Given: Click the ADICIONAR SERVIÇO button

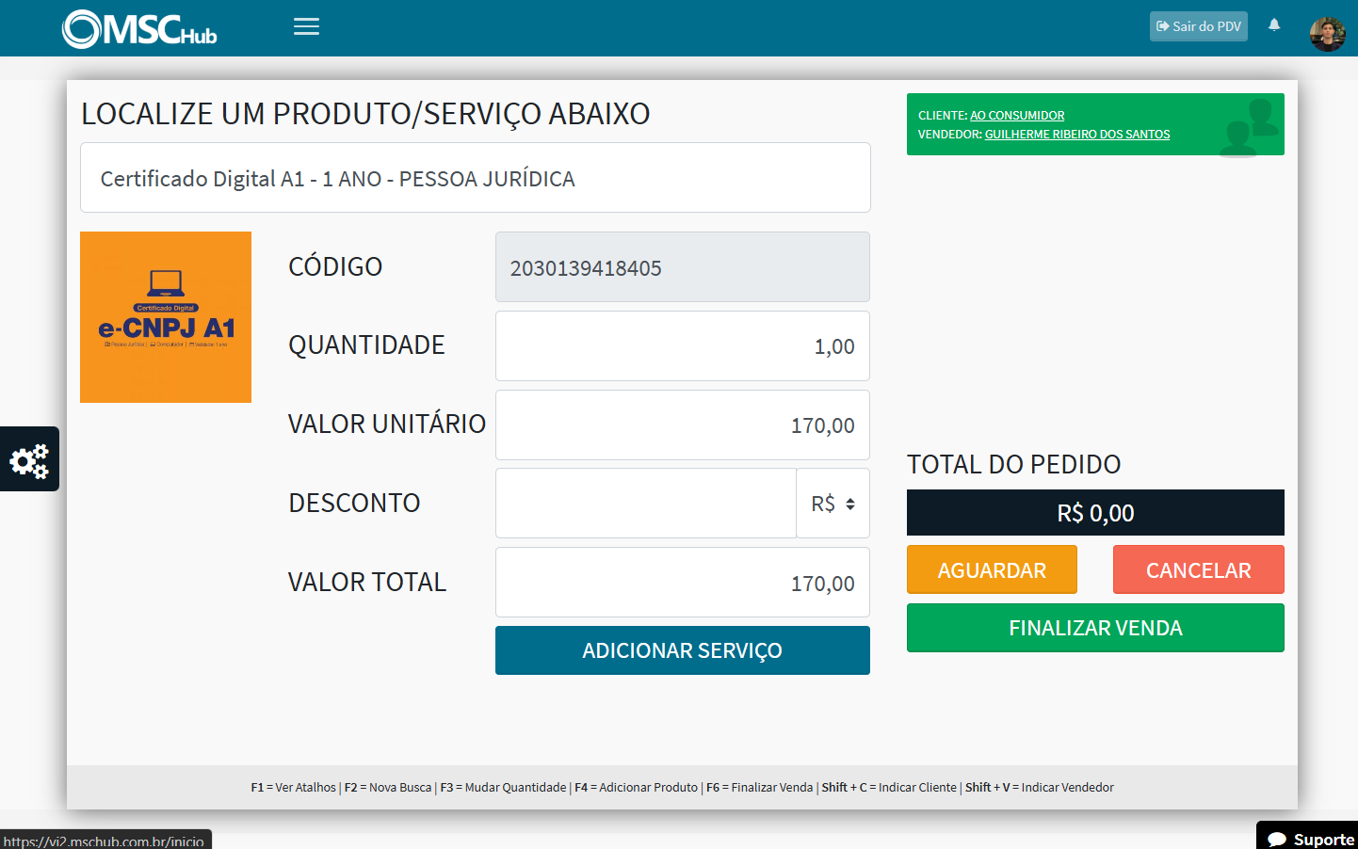Looking at the screenshot, I should tap(682, 649).
